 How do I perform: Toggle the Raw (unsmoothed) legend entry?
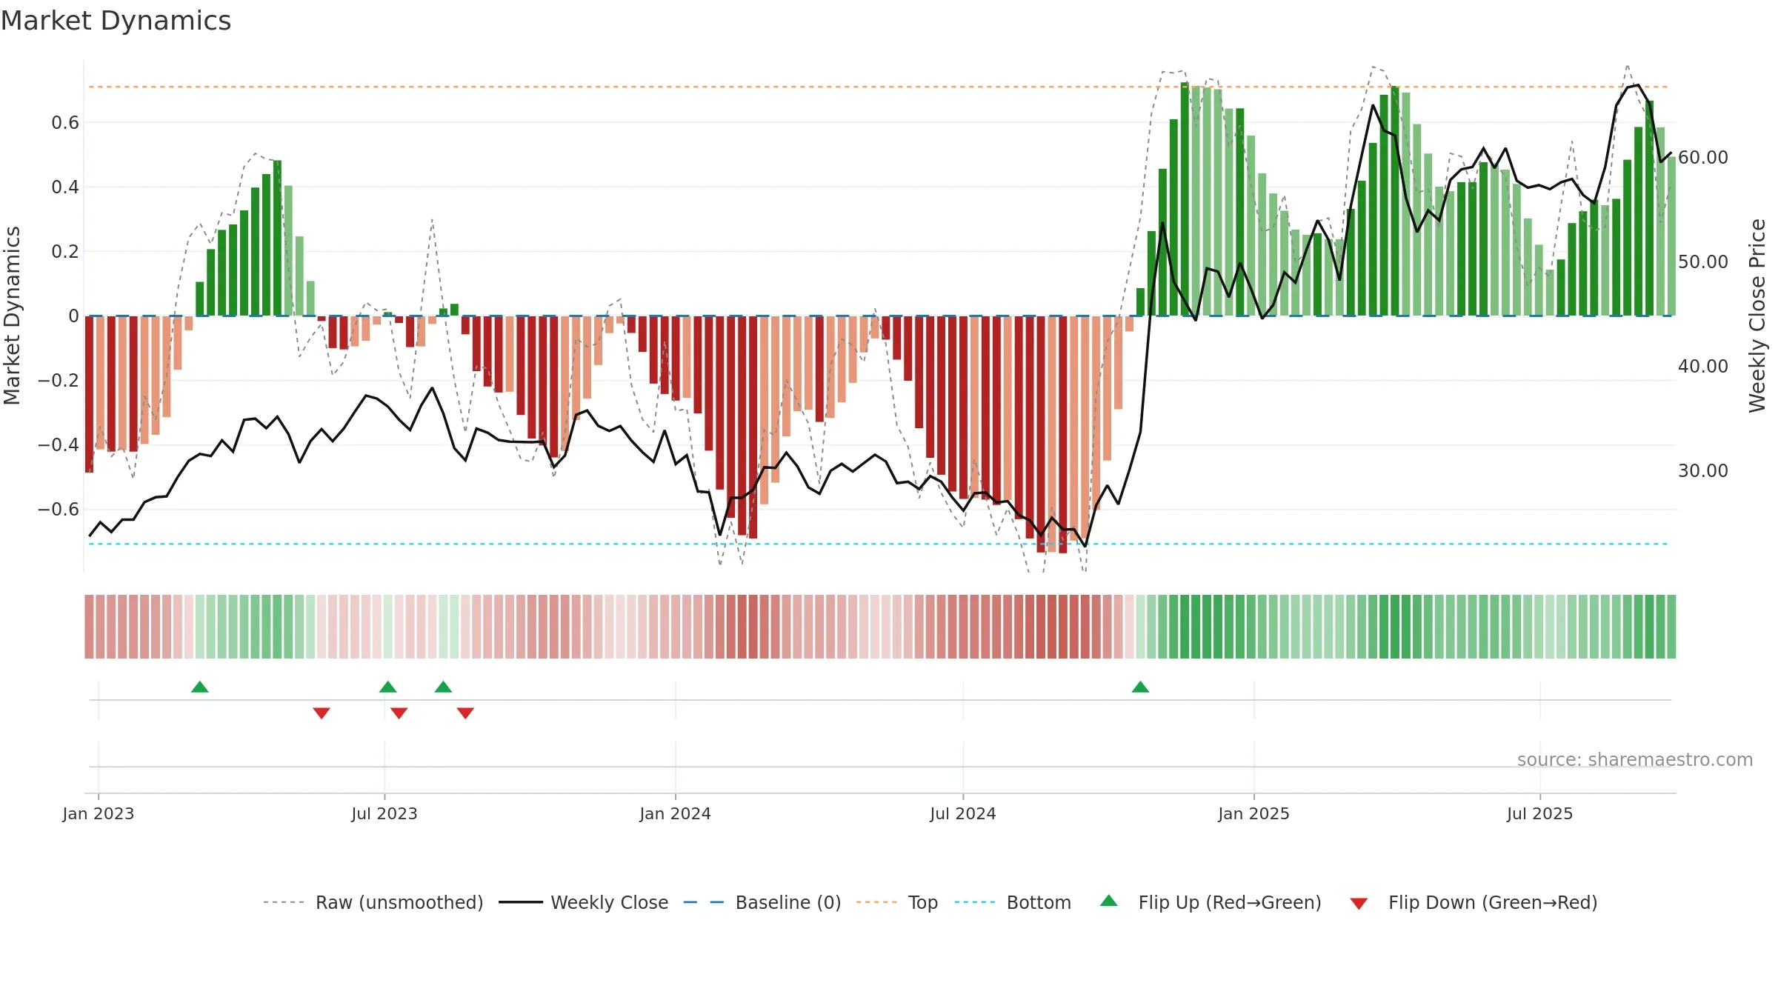373,902
